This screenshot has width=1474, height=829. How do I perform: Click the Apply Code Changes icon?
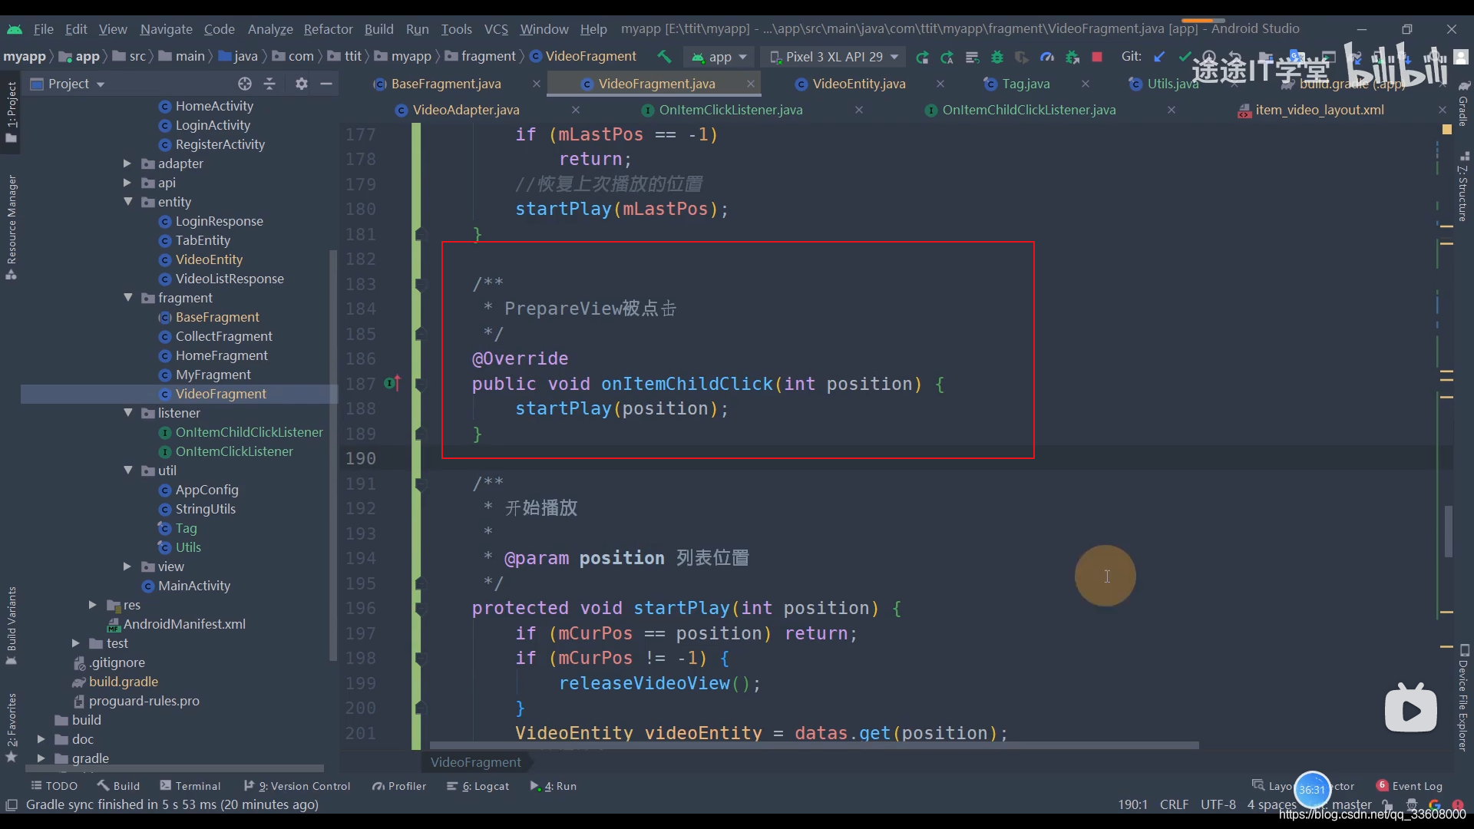pos(972,57)
